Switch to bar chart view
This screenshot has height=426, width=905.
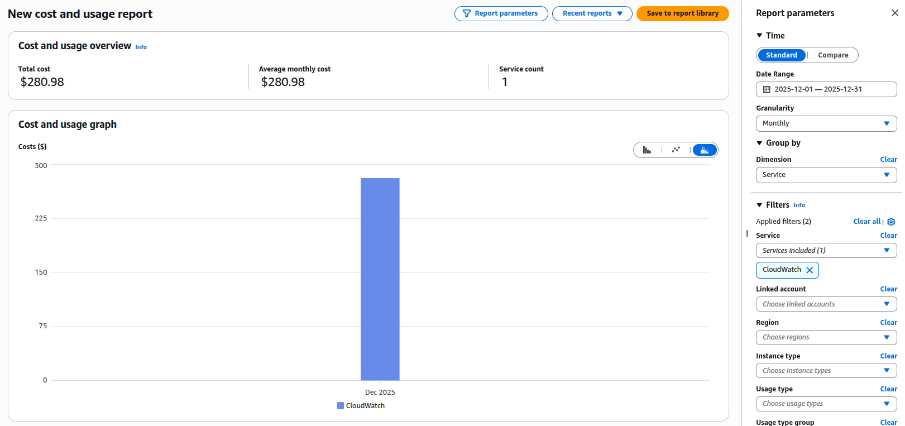[647, 150]
